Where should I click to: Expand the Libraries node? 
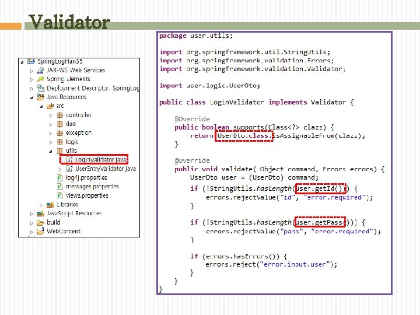point(41,205)
